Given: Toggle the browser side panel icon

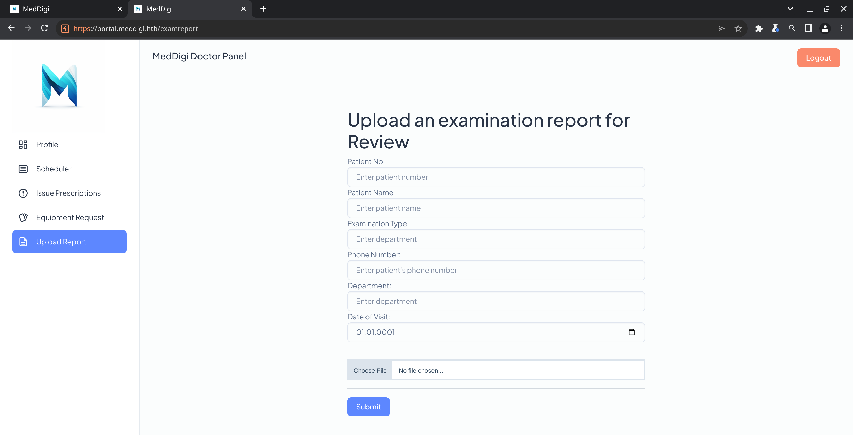Looking at the screenshot, I should click(808, 28).
